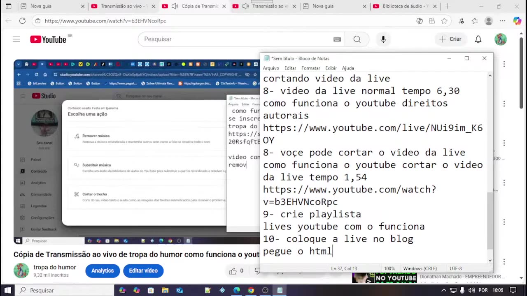Open Edge tab actions menu icon
The width and height of the screenshot is (527, 296).
(9, 6)
